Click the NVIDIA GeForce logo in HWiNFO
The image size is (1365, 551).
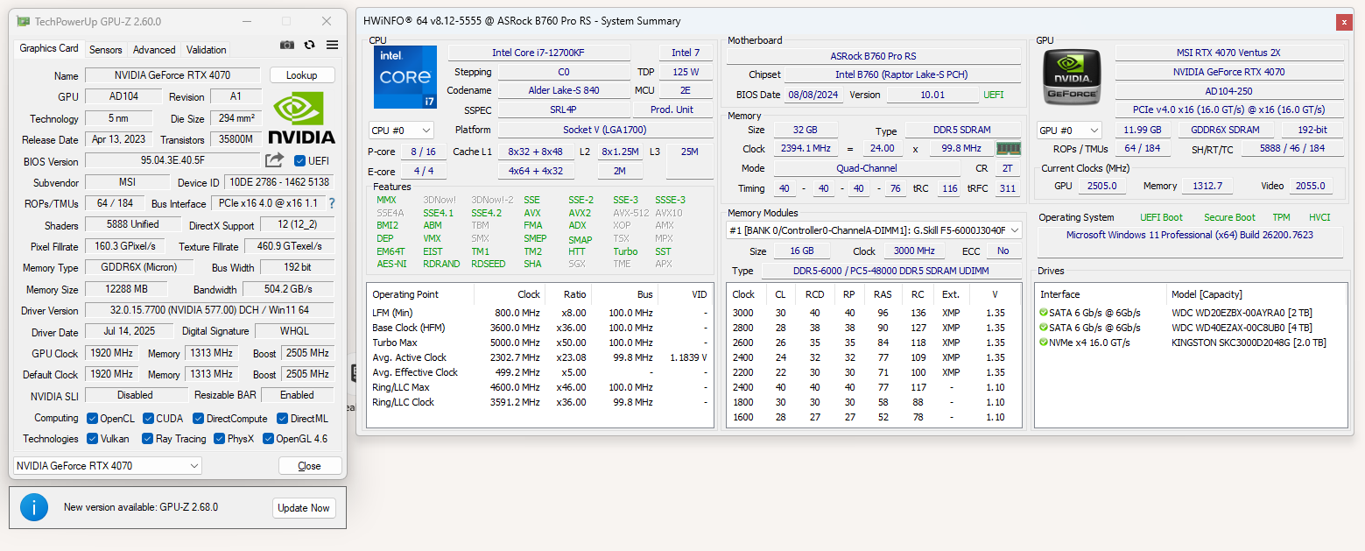(1071, 77)
